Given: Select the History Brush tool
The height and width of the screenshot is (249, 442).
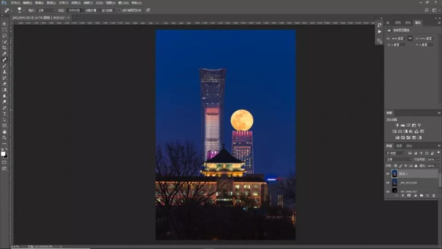Looking at the screenshot, I should (x=4, y=77).
